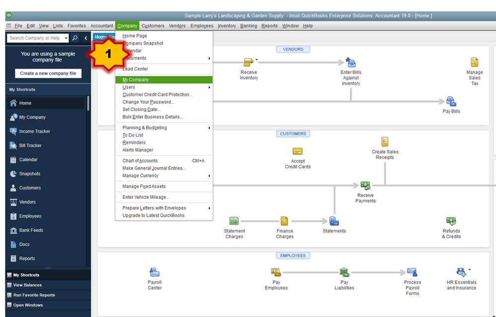Image resolution: width=496 pixels, height=317 pixels.
Task: Choose Enter Vehicle Mileage menu item
Action: [164, 197]
